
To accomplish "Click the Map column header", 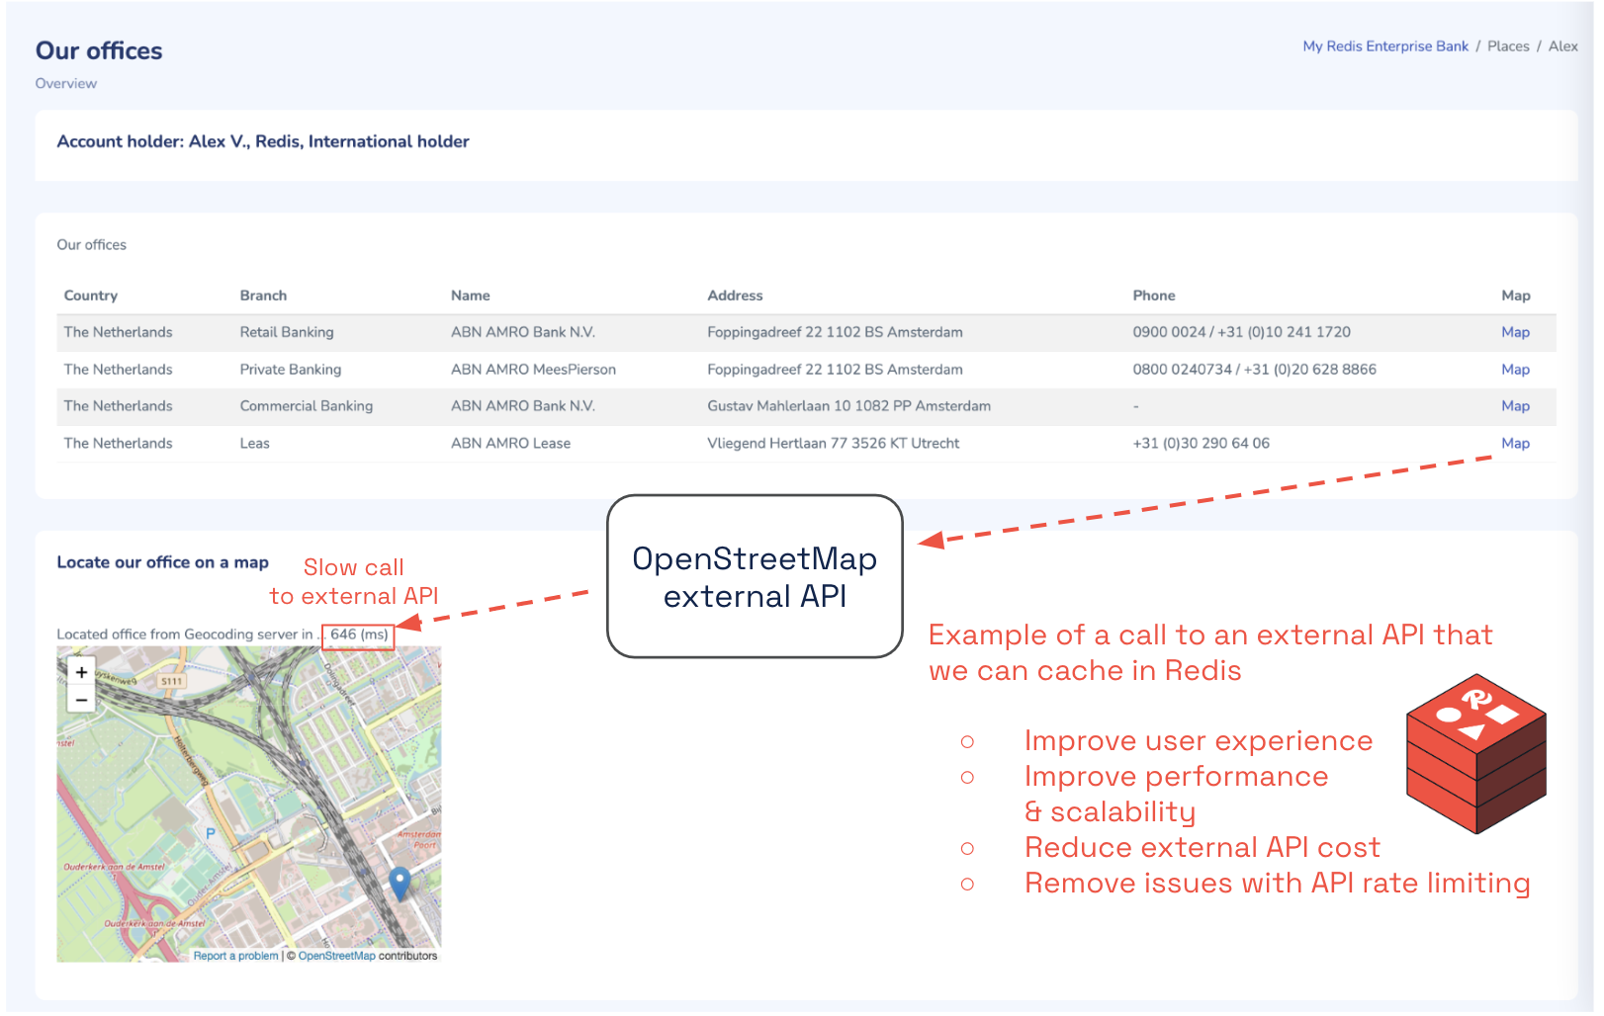I will [x=1515, y=296].
